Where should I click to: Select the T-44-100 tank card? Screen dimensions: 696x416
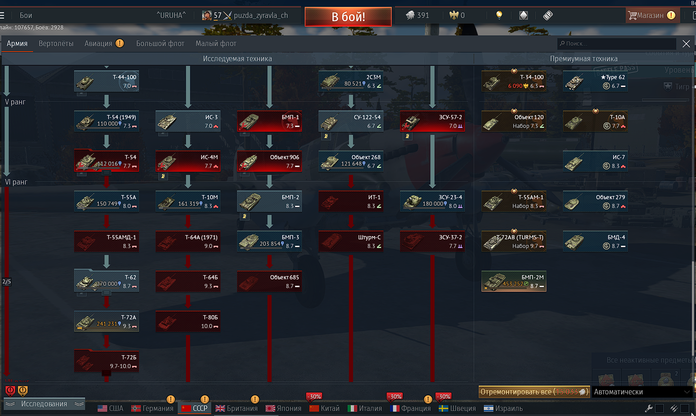coord(106,81)
